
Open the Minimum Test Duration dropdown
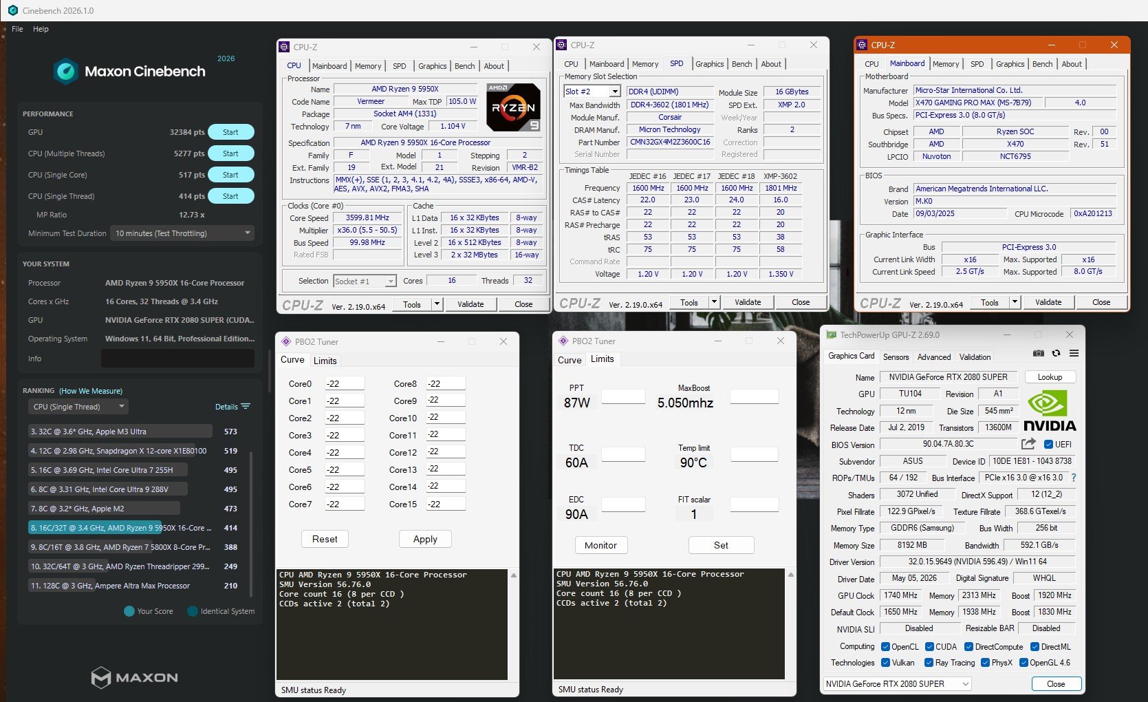[x=183, y=233]
